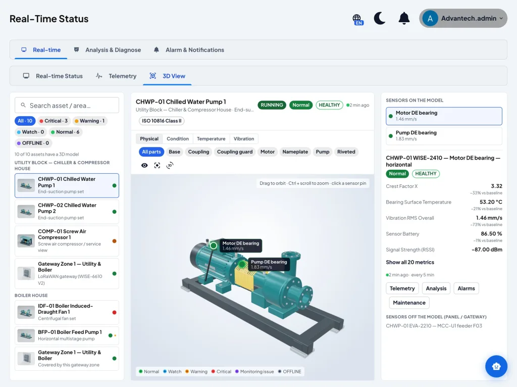This screenshot has height=387, width=517.
Task: Open the Alarm & Notifications tab
Action: click(x=189, y=50)
